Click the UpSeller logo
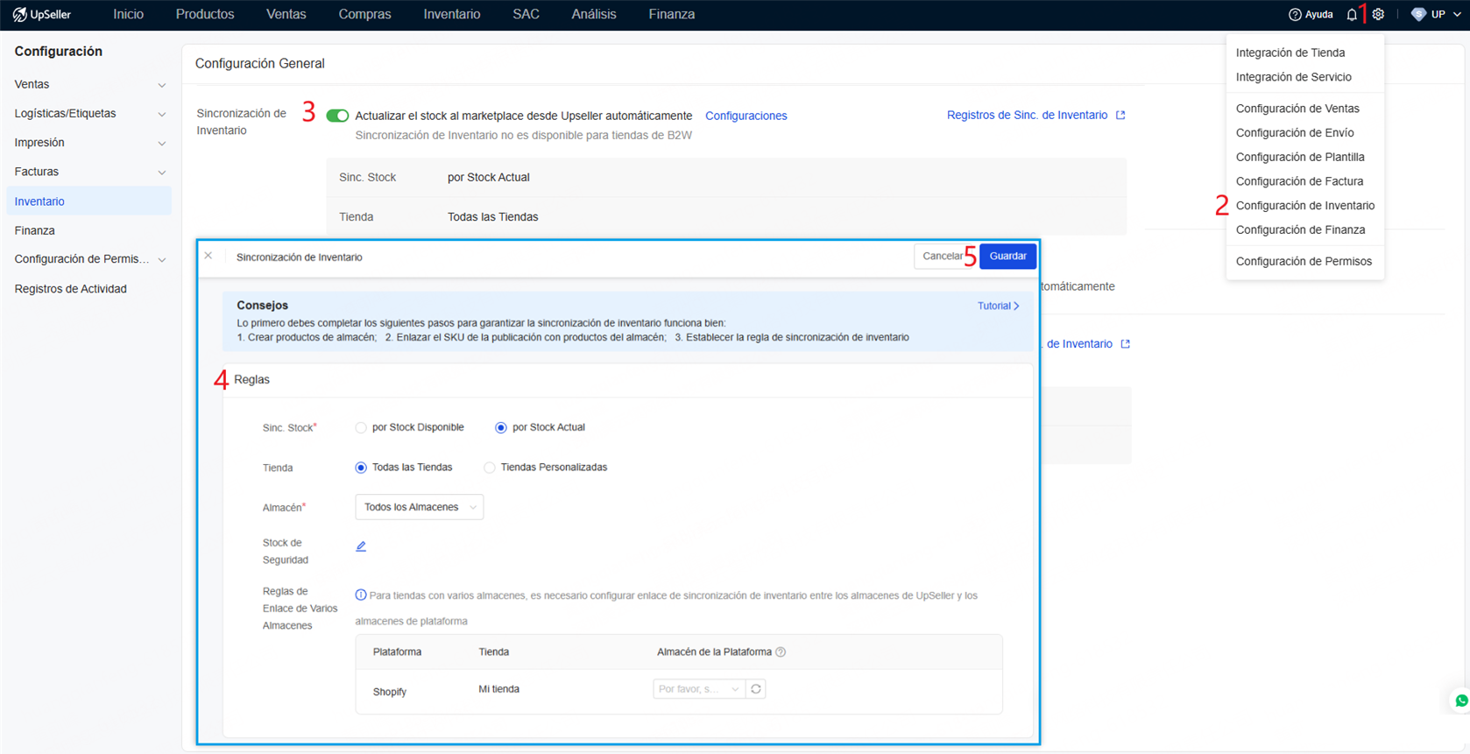This screenshot has height=754, width=1470. tap(42, 14)
